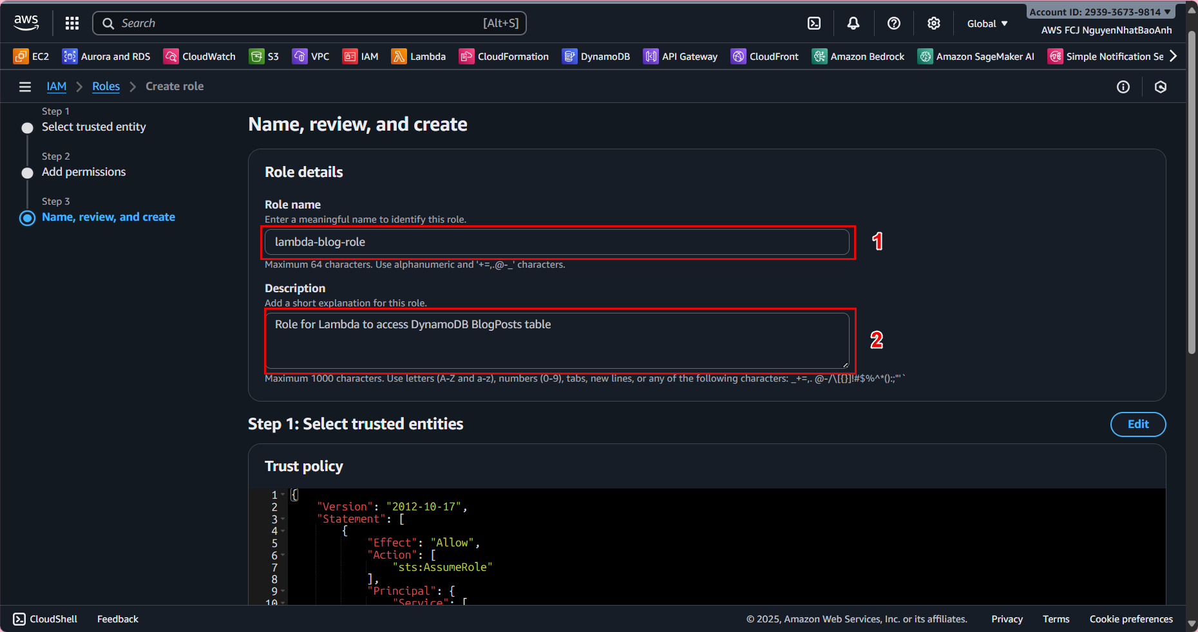Open the info panel icon
1198x632 pixels.
pos(1123,87)
